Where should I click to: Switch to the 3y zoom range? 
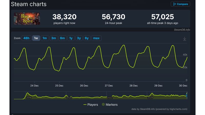[79, 38]
